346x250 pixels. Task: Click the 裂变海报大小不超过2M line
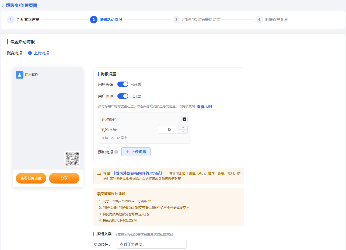coord(120,220)
